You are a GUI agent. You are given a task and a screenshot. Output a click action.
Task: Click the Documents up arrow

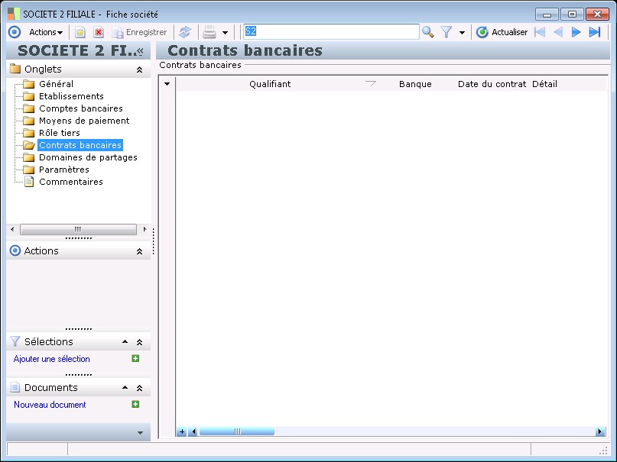pos(125,388)
